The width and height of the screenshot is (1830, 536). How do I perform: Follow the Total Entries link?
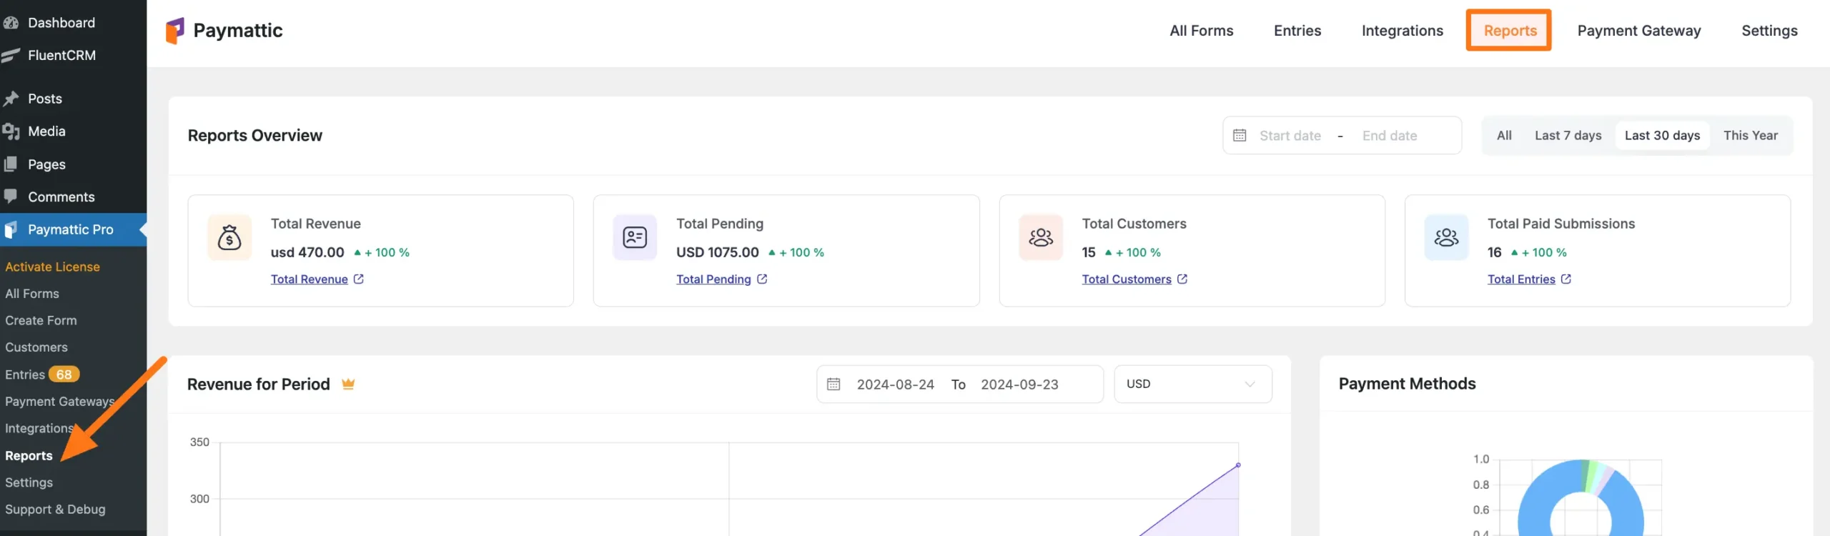(1521, 279)
